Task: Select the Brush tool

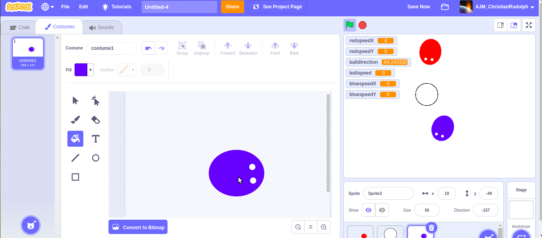Action: pyautogui.click(x=75, y=119)
